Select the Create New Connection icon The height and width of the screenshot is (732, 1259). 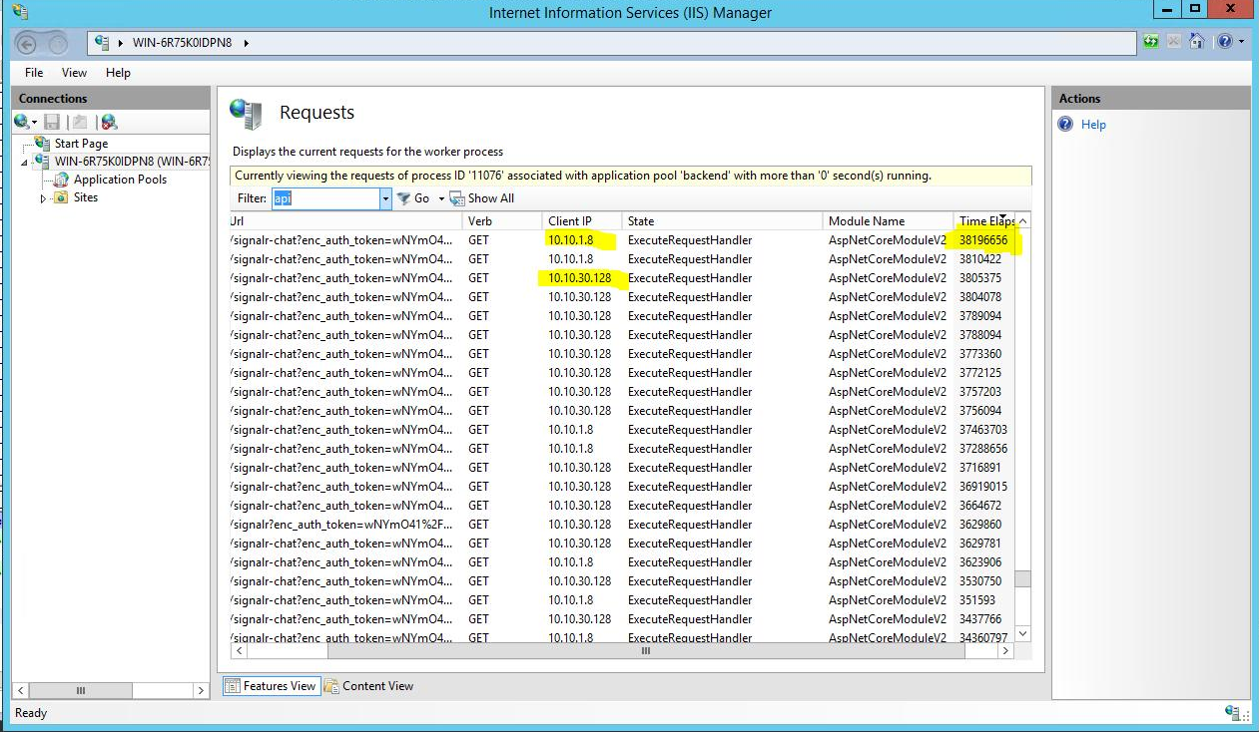click(x=22, y=121)
